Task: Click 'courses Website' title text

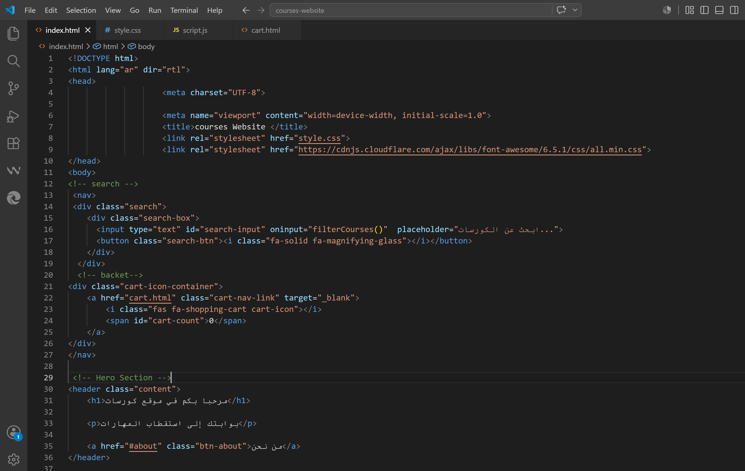Action: coord(230,127)
